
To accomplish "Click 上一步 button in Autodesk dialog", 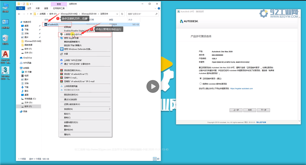I will tap(236, 110).
